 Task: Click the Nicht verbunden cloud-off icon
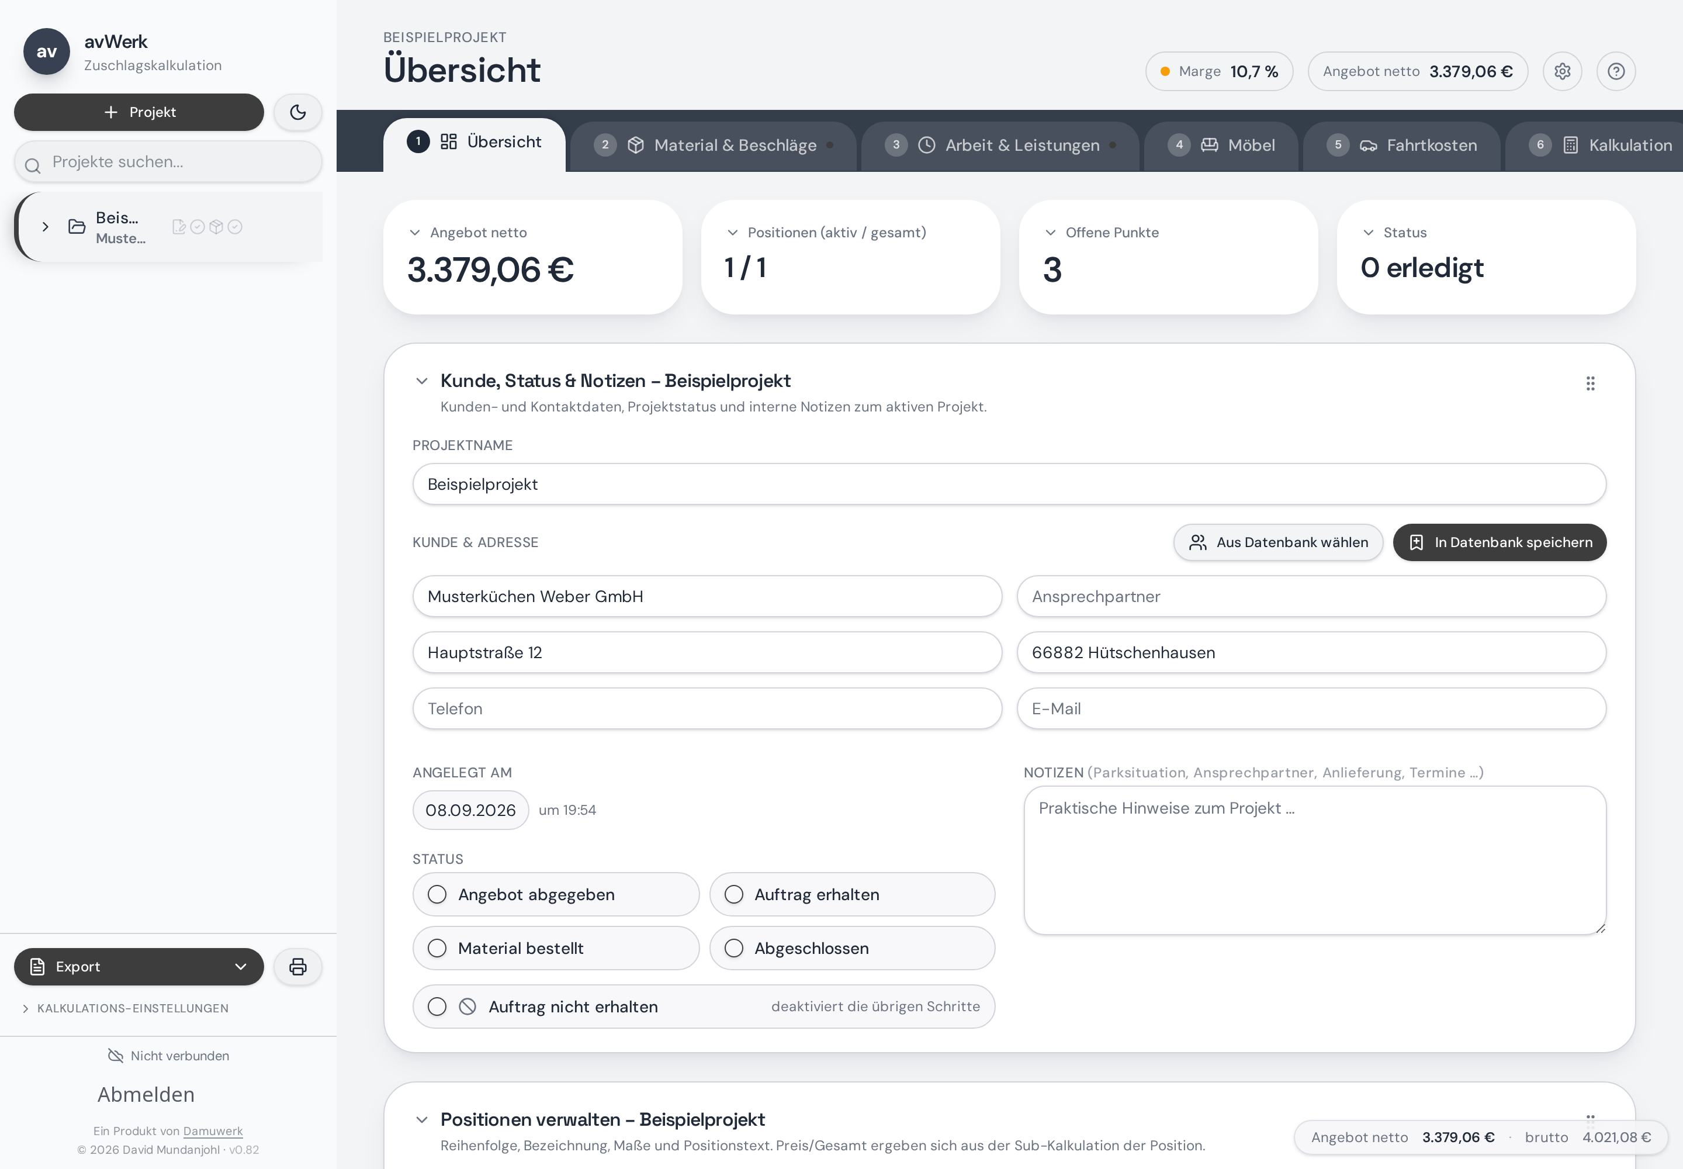[116, 1056]
